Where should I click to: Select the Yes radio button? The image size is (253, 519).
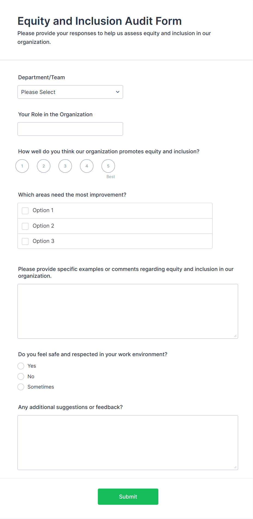(21, 366)
